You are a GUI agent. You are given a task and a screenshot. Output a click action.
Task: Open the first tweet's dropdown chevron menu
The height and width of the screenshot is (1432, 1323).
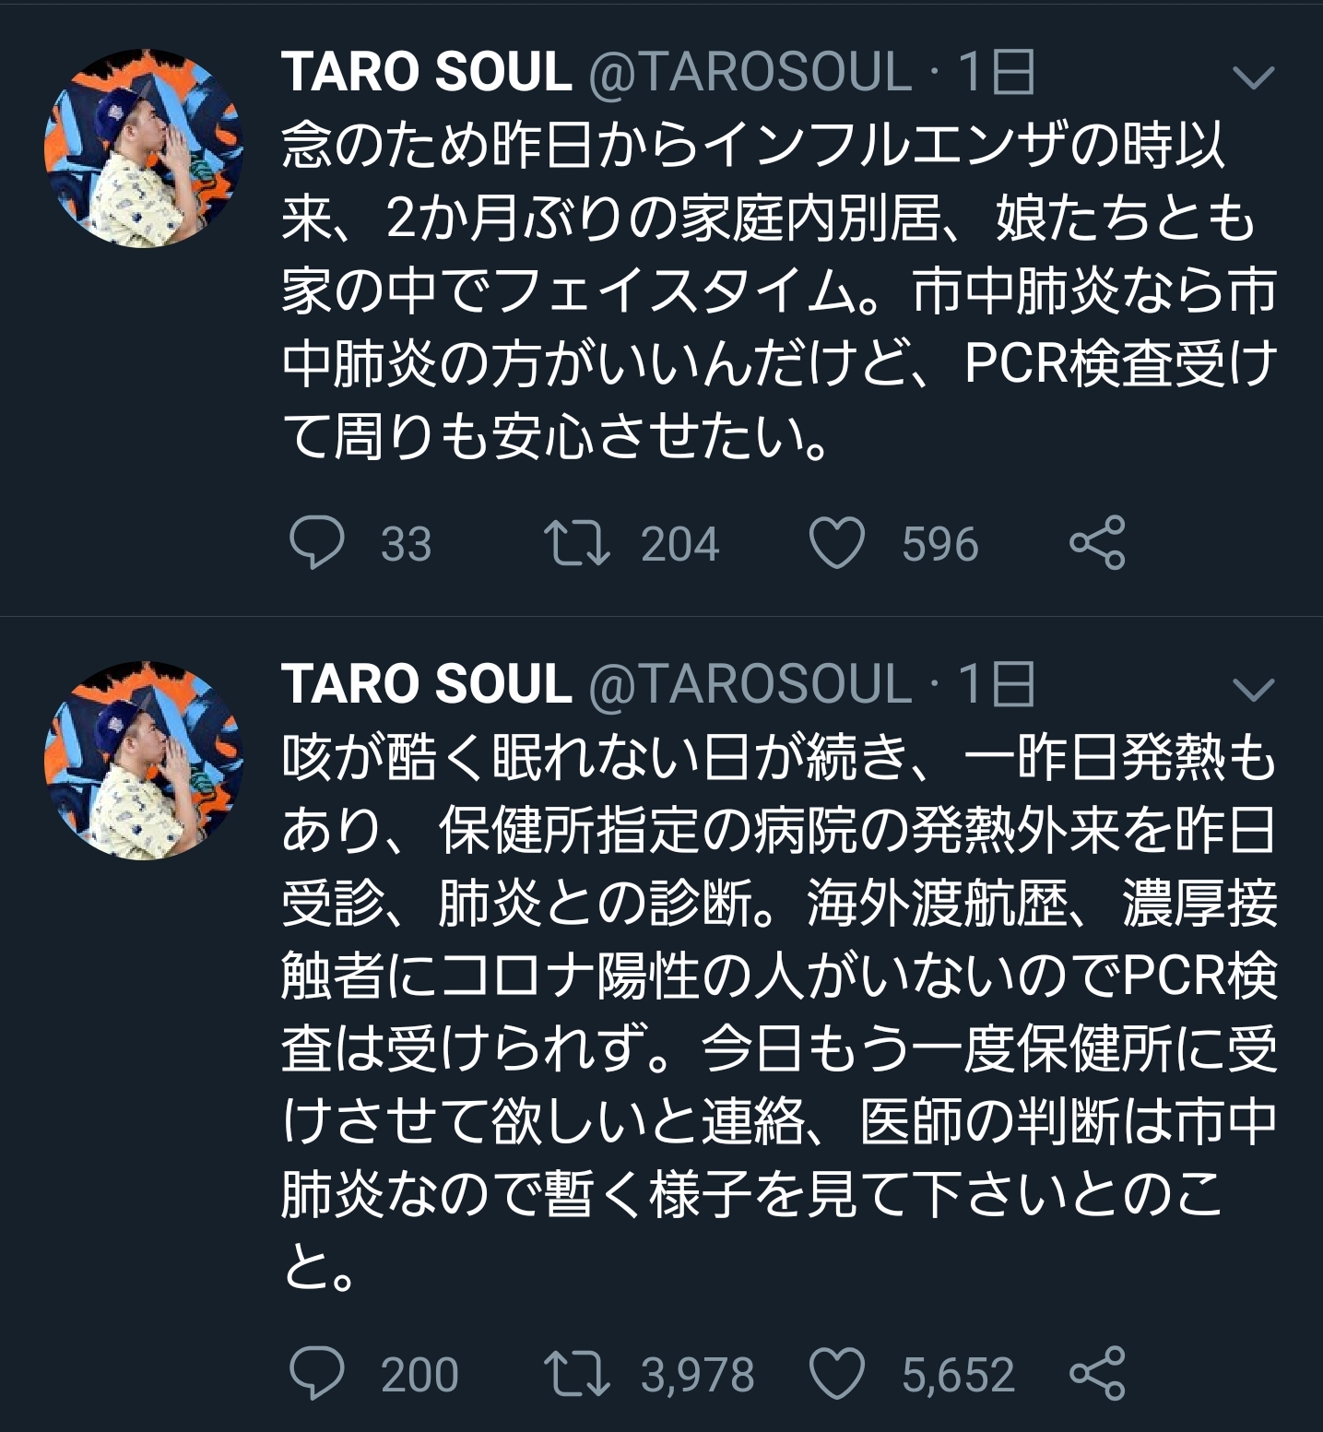(x=1252, y=77)
